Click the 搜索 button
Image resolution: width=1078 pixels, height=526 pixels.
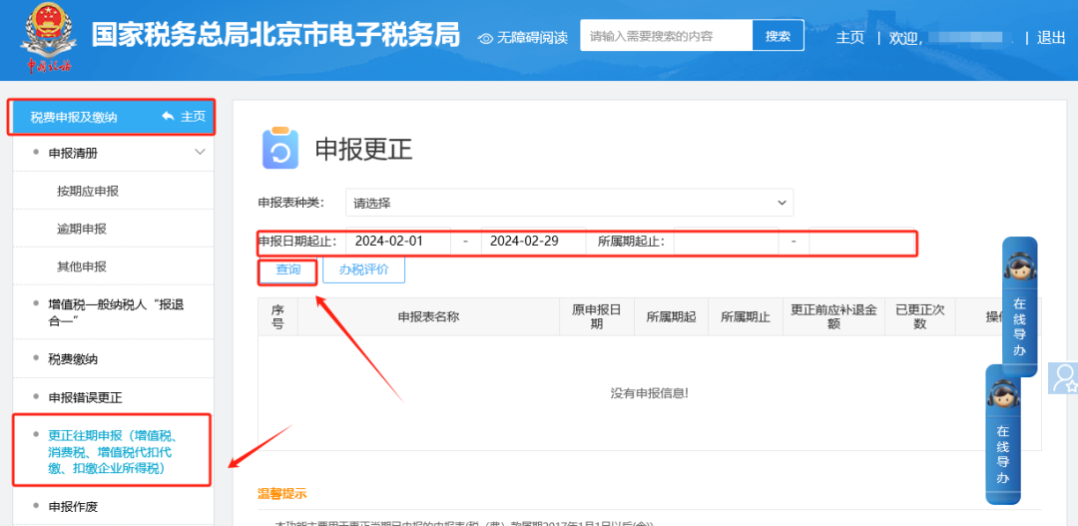[779, 36]
